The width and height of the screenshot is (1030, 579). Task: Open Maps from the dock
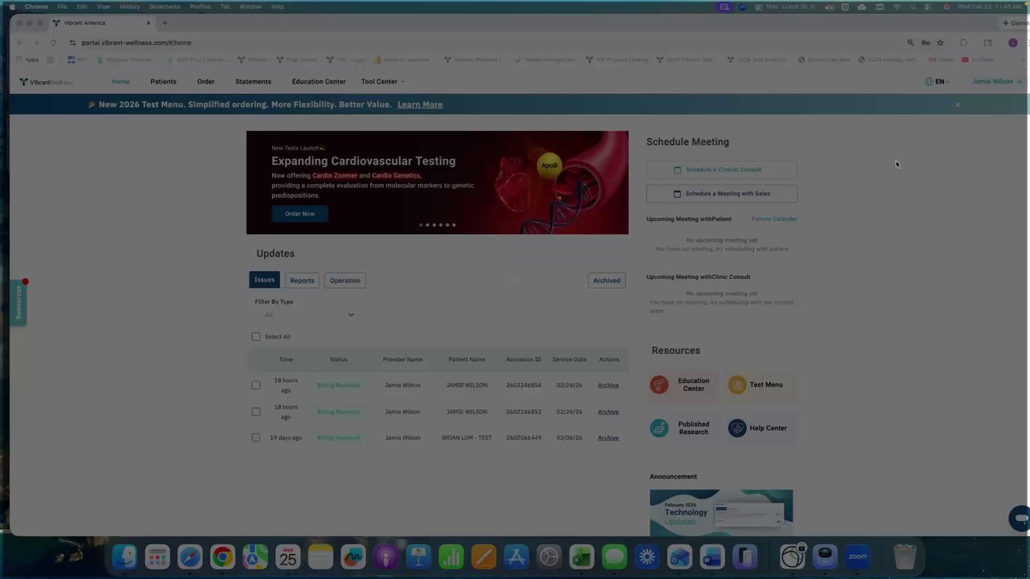click(x=255, y=556)
